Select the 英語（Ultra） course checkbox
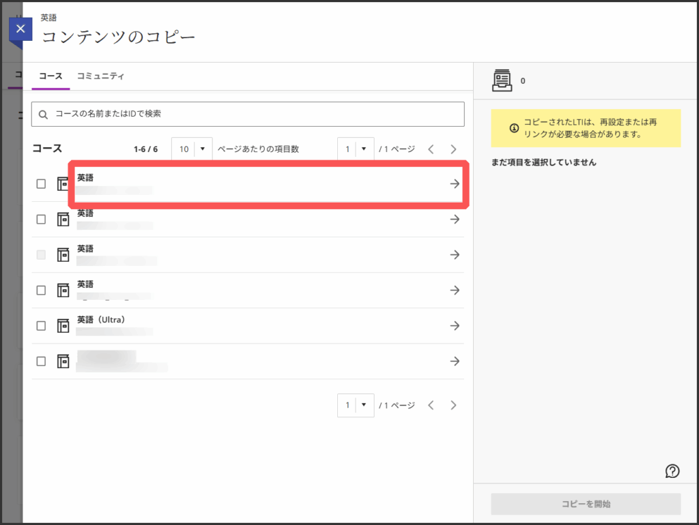Screen dimensions: 699x525 pos(41,326)
